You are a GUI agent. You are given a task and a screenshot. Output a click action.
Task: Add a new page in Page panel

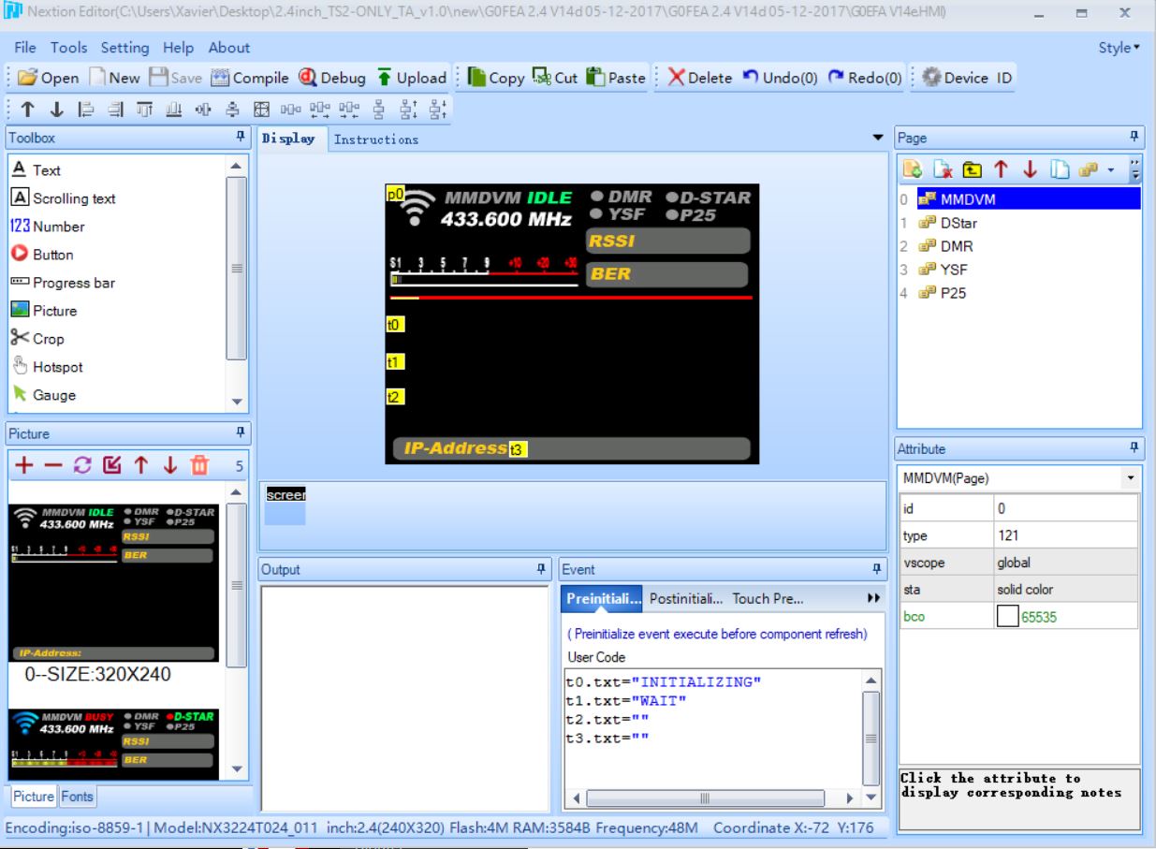click(x=913, y=170)
